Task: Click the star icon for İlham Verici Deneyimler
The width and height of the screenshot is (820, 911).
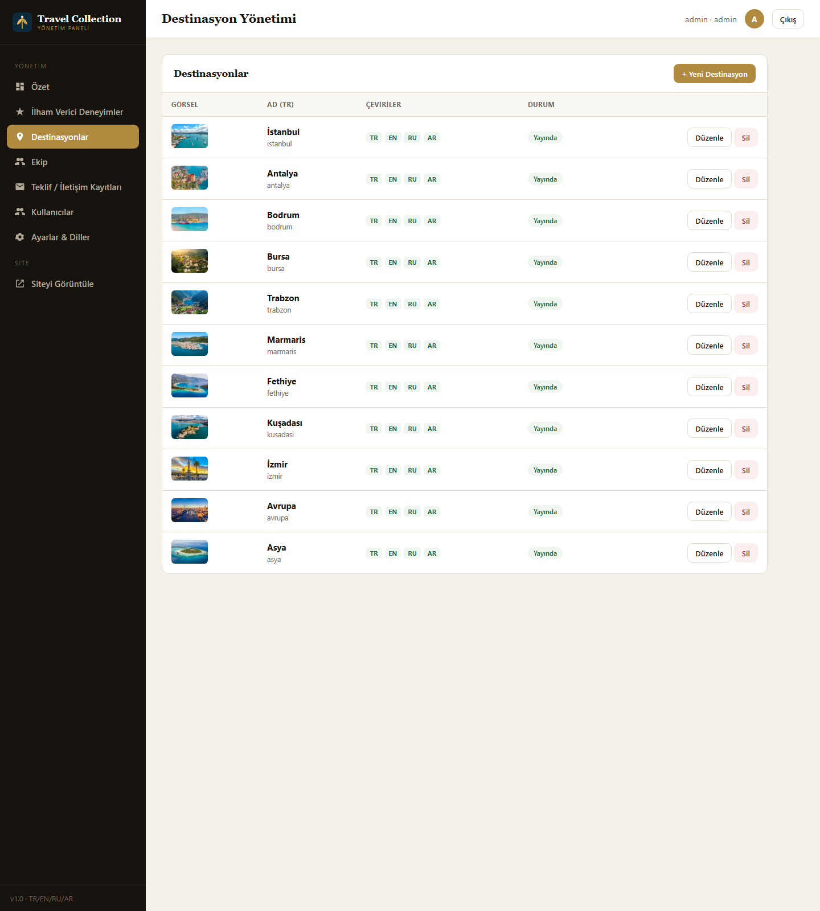Action: pyautogui.click(x=20, y=112)
